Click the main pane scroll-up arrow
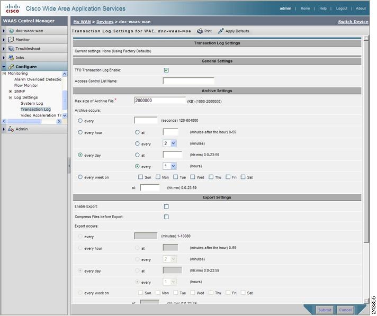 tap(366, 38)
